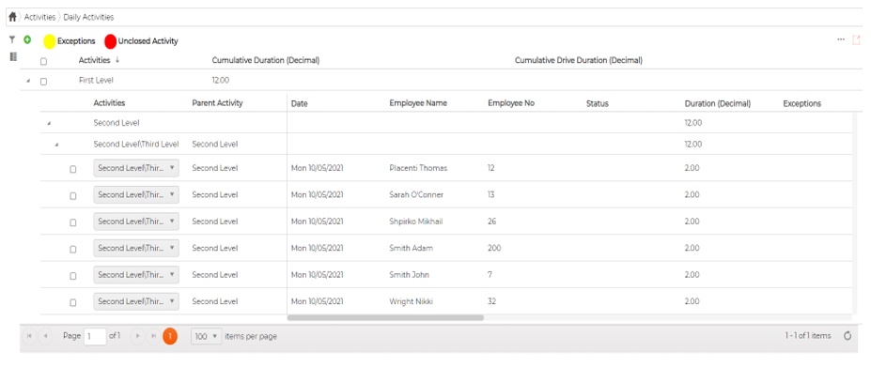Click the Home icon in breadcrumb
The width and height of the screenshot is (871, 367).
12,17
